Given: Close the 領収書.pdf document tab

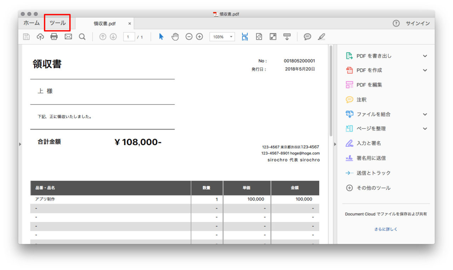Looking at the screenshot, I should [130, 24].
